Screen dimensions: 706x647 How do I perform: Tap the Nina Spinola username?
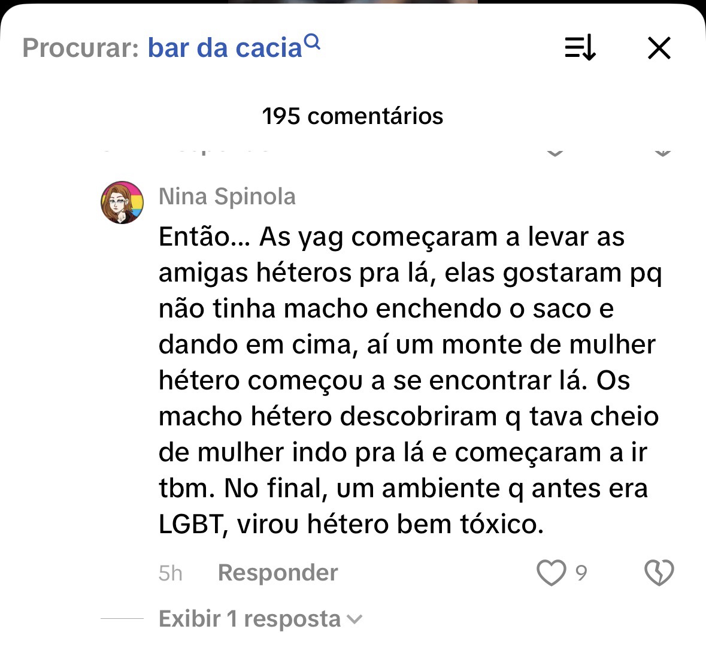pos(227,196)
